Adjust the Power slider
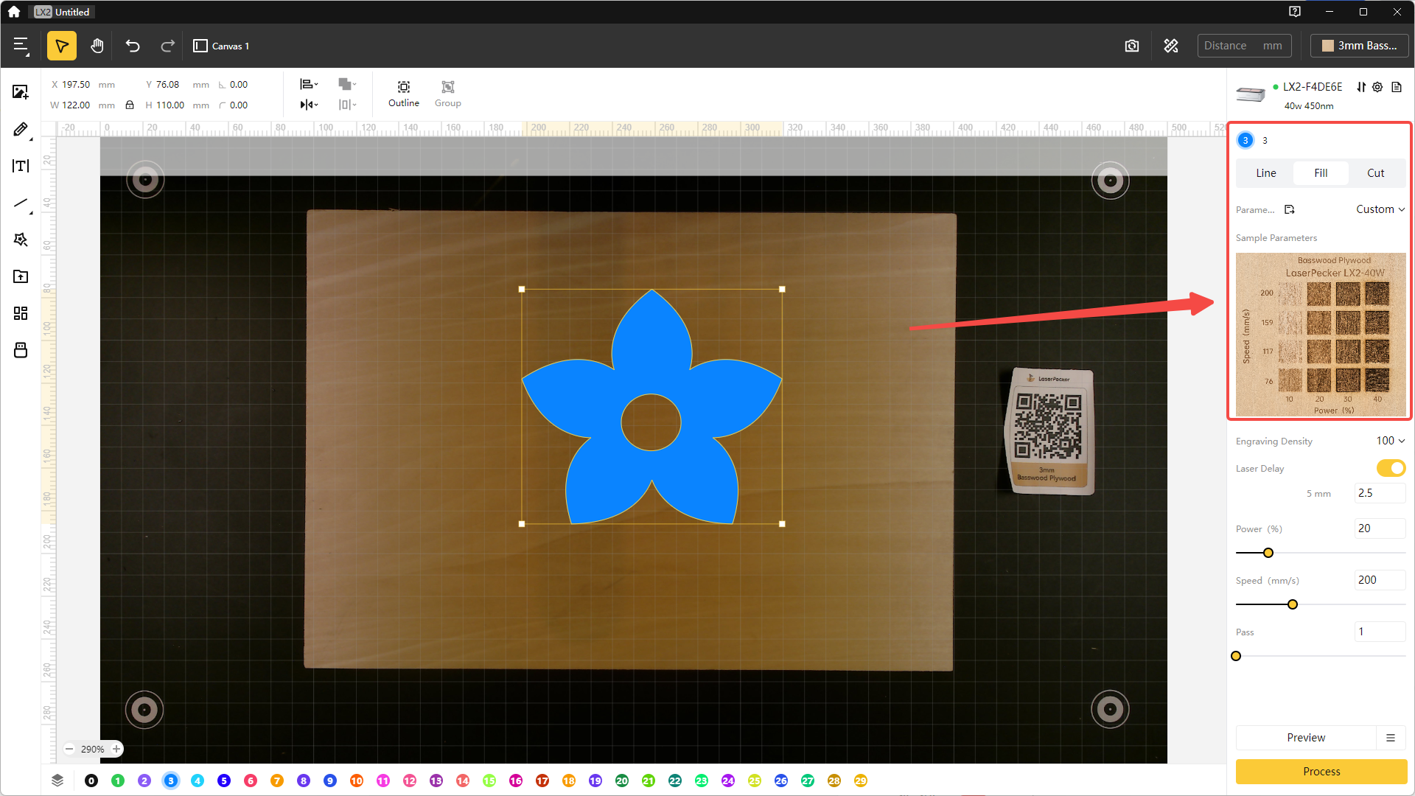The image size is (1415, 796). (x=1268, y=553)
